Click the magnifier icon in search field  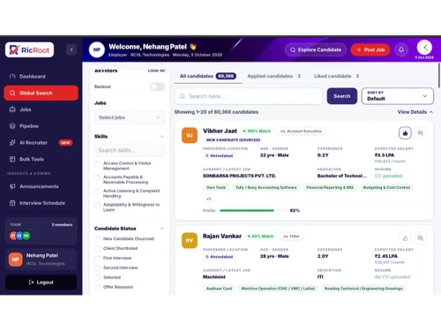click(x=183, y=96)
